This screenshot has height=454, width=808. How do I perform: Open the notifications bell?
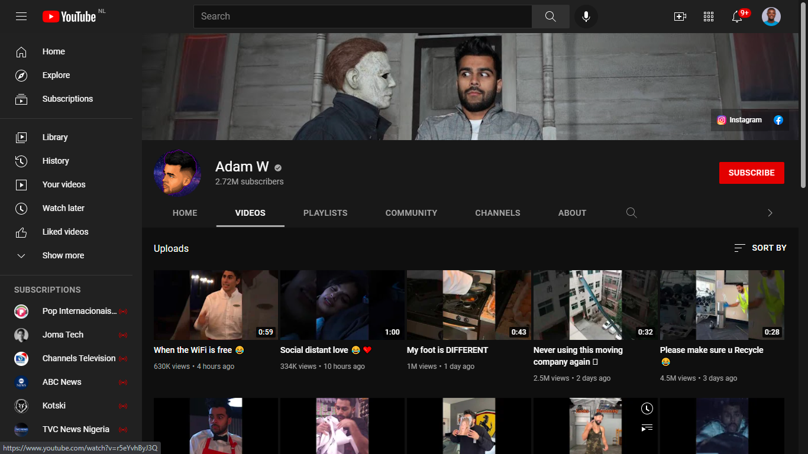[737, 17]
